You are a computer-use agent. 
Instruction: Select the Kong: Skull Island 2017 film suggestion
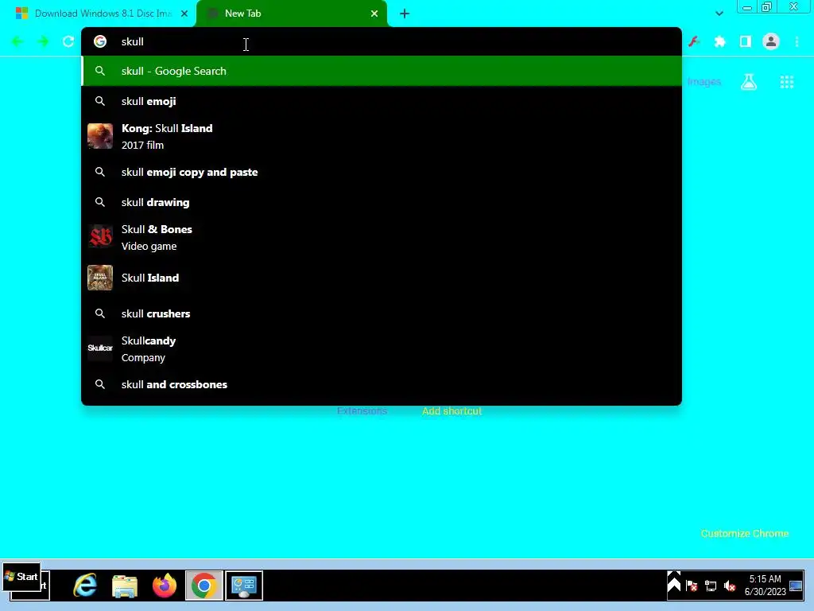382,137
